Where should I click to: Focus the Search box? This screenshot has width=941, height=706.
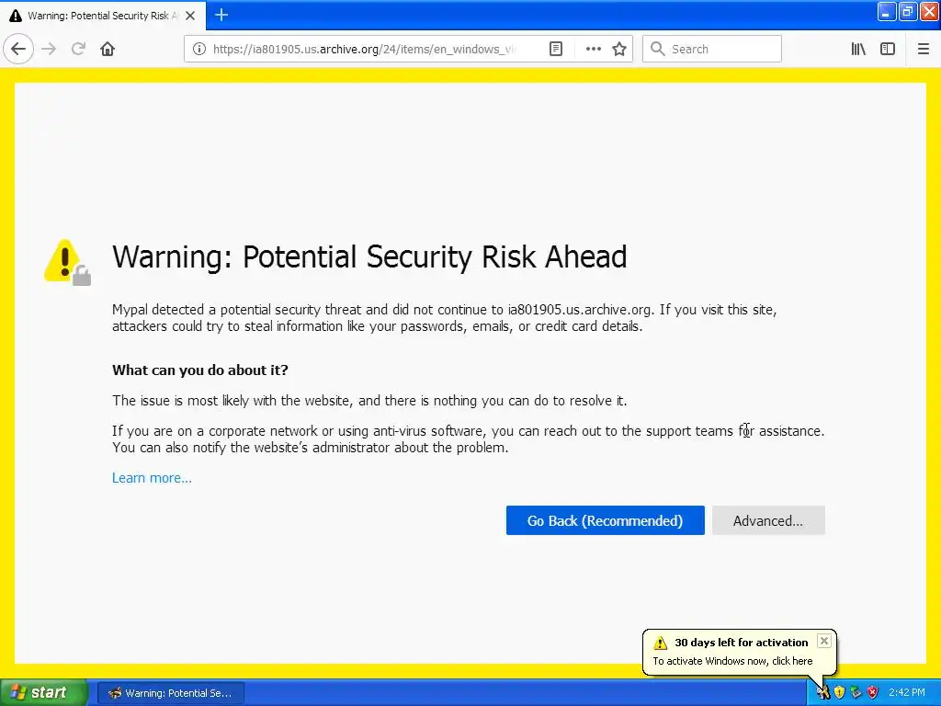click(x=712, y=50)
